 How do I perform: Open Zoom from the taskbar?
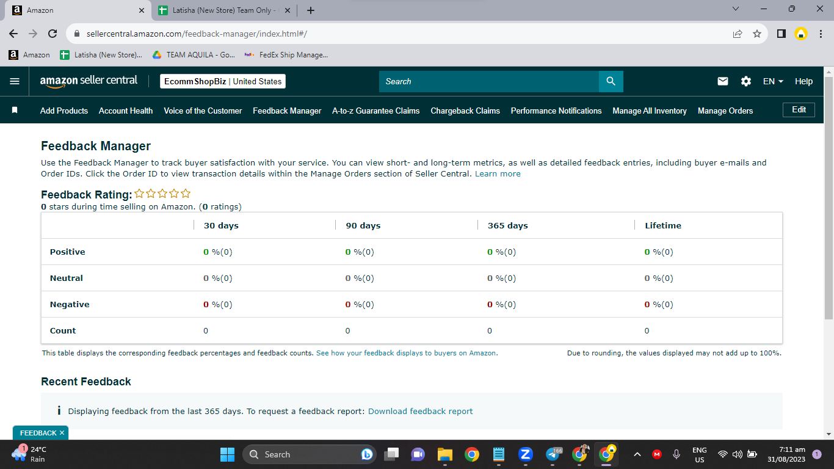pos(525,454)
